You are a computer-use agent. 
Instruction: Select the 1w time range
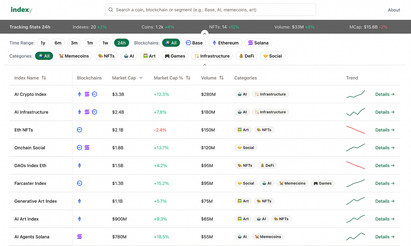(105, 43)
